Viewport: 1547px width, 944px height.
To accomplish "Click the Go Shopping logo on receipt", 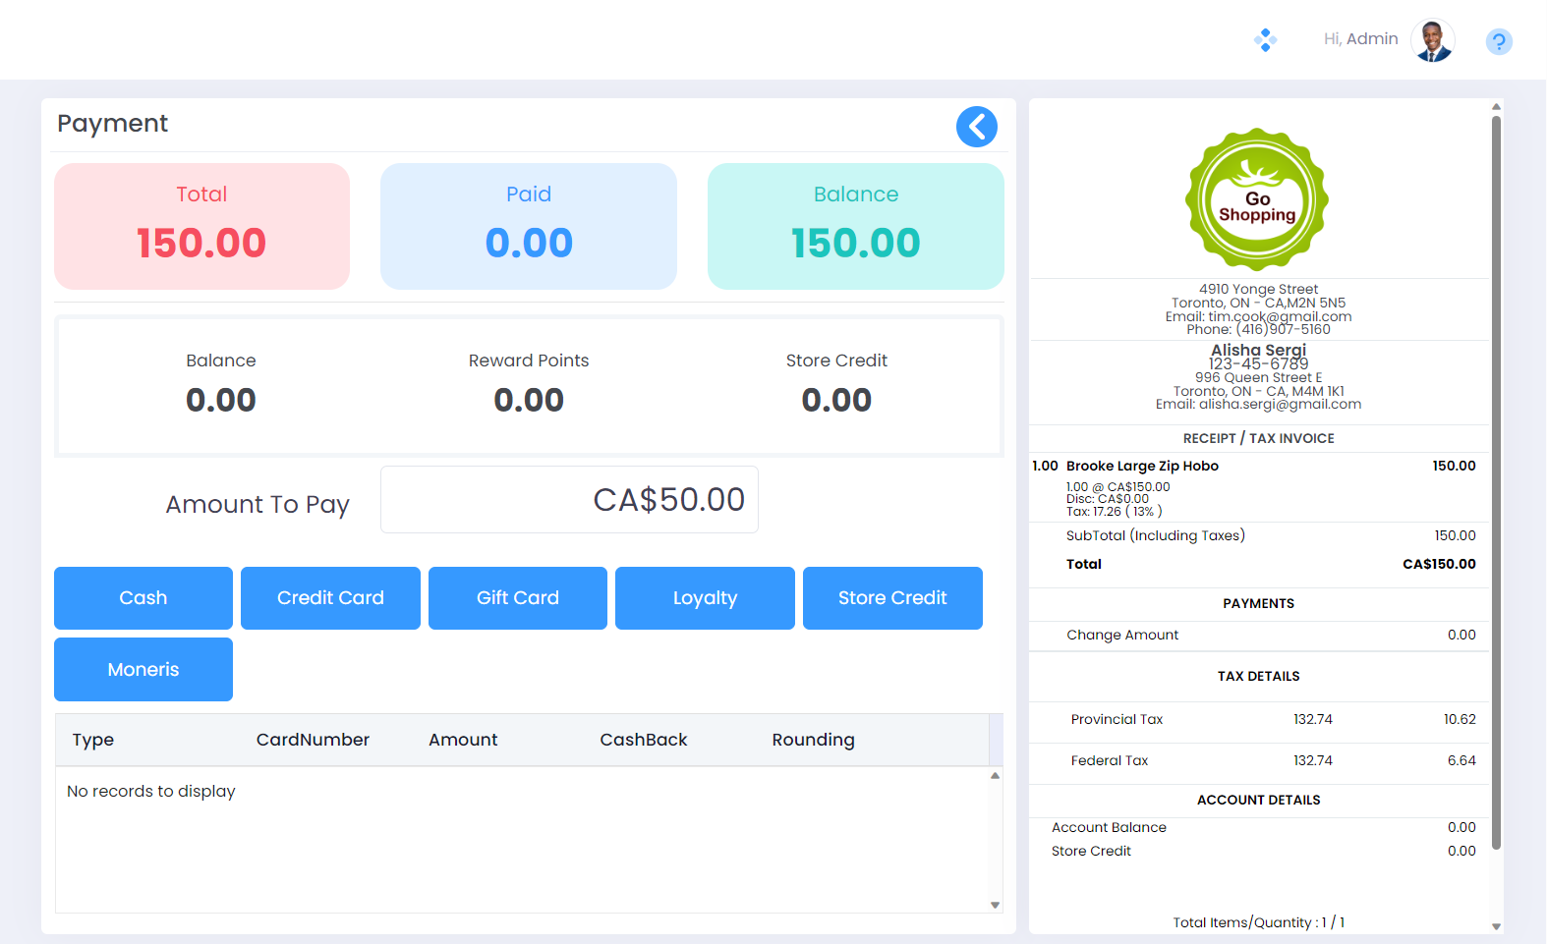I will tap(1257, 199).
